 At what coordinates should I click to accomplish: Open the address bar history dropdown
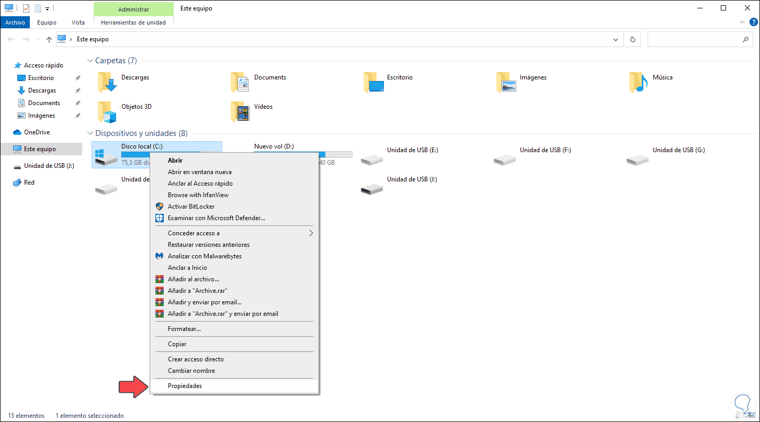[x=615, y=39]
